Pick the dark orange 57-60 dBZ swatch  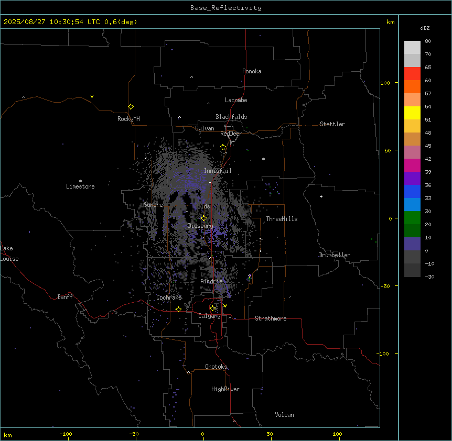tap(412, 87)
